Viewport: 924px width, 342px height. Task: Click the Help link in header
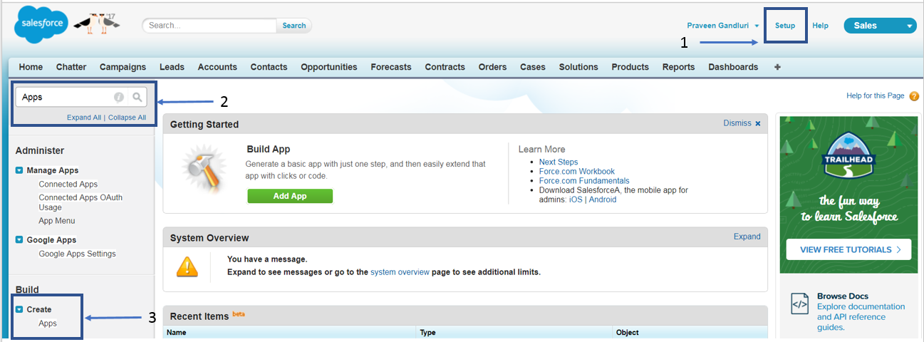click(x=820, y=26)
